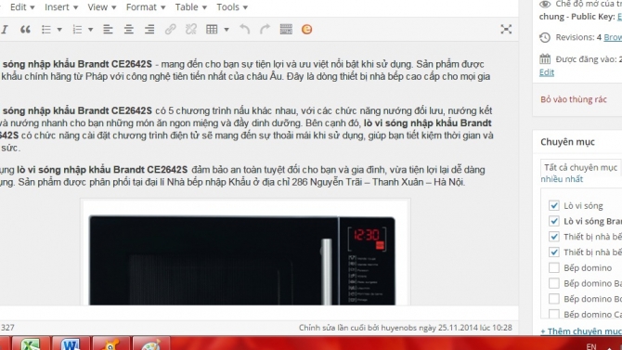Uncheck the Lò vi sóng category
Viewport: 622px width, 350px height.
point(554,205)
